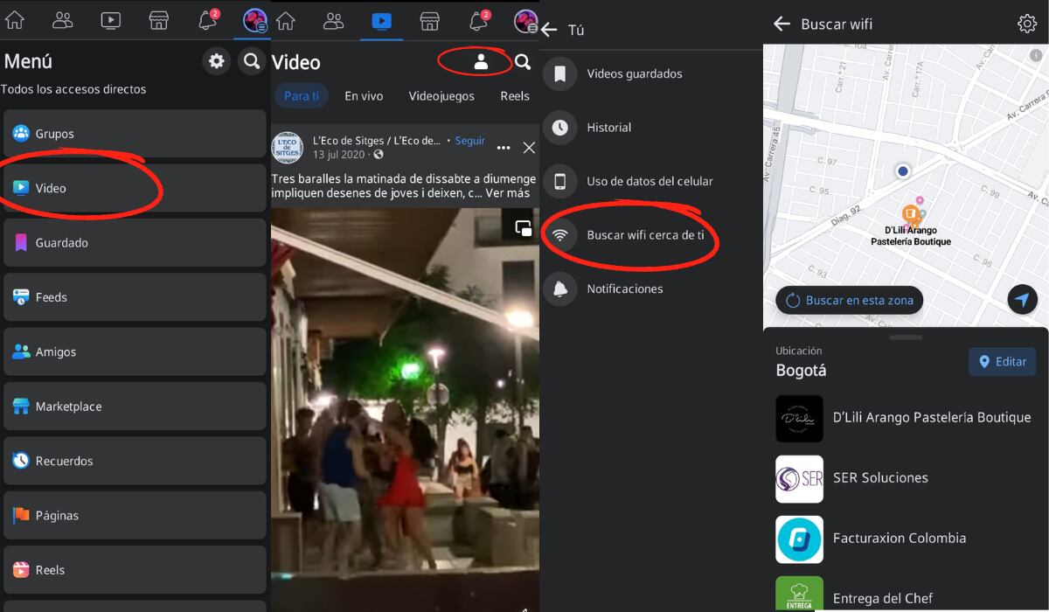This screenshot has width=1049, height=612.
Task: Go back using the arrow beside Tú
Action: pos(549,30)
